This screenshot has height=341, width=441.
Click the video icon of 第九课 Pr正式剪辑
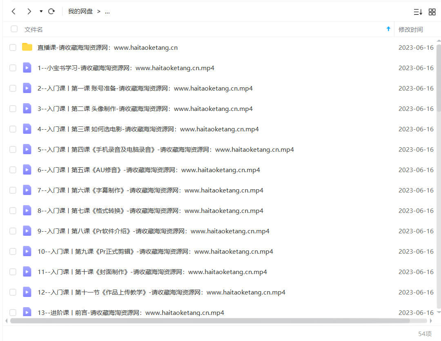tap(27, 251)
